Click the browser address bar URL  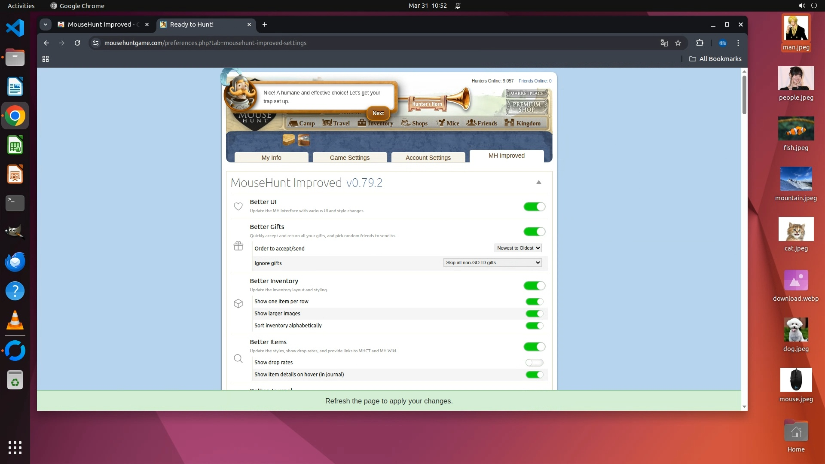point(205,43)
